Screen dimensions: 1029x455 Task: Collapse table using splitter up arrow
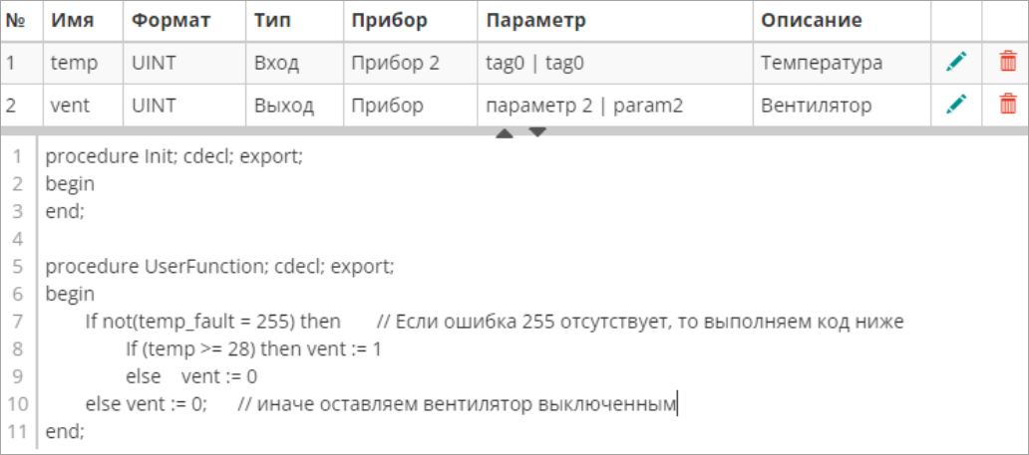505,133
